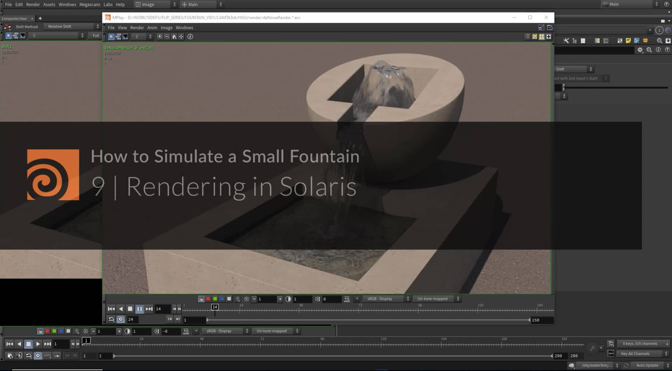672x371 pixels.
Task: Toggle the green channel display in MPlay
Action: pos(215,299)
